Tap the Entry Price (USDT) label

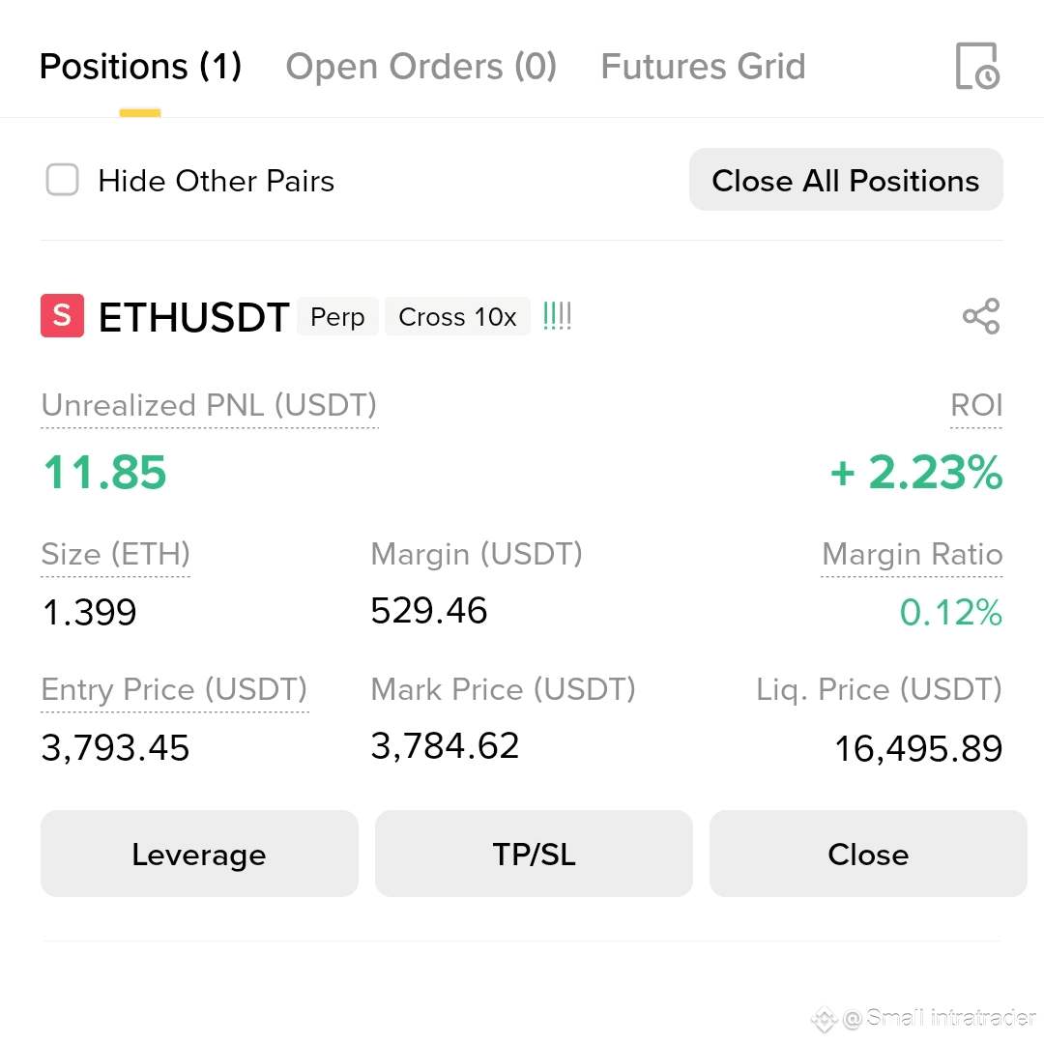tap(174, 690)
